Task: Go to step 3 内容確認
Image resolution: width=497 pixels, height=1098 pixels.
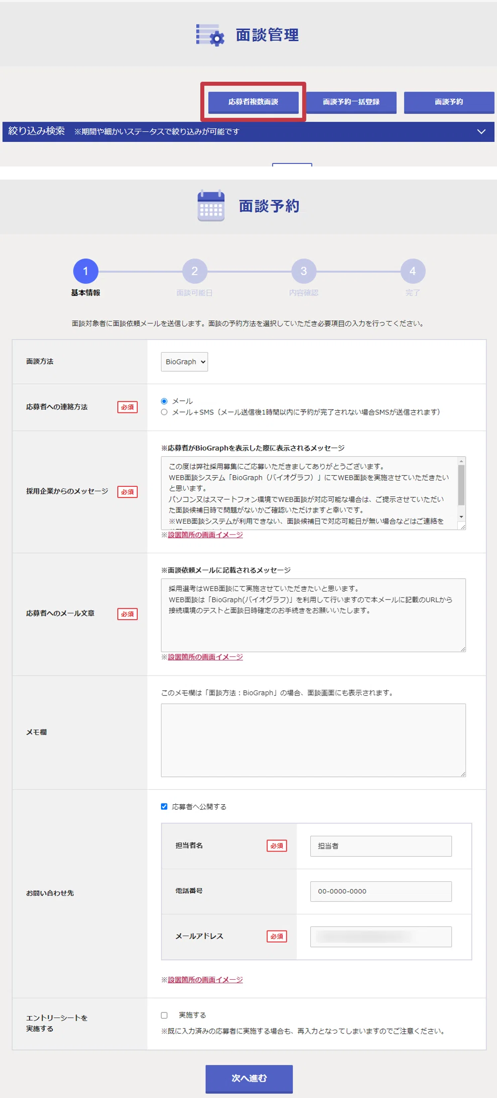Action: [x=304, y=271]
